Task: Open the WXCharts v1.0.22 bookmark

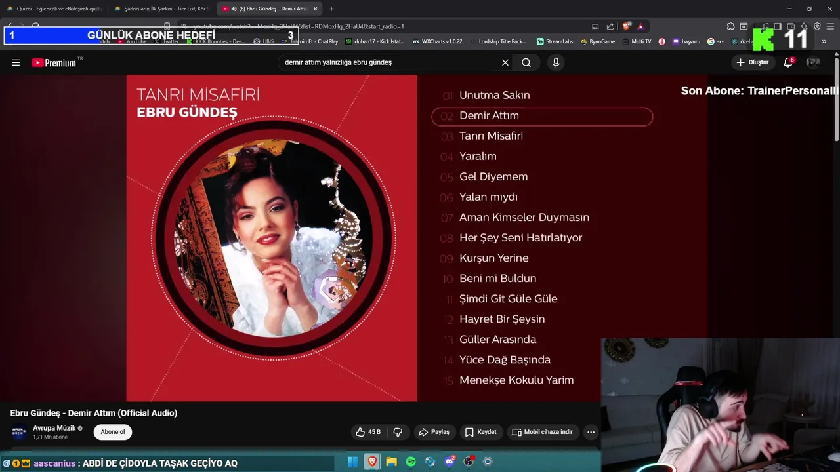Action: click(x=437, y=41)
